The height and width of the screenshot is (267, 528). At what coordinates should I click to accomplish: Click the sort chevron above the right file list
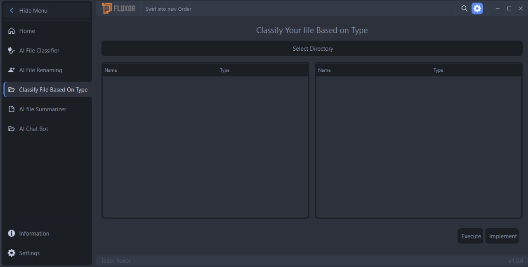[x=375, y=64]
